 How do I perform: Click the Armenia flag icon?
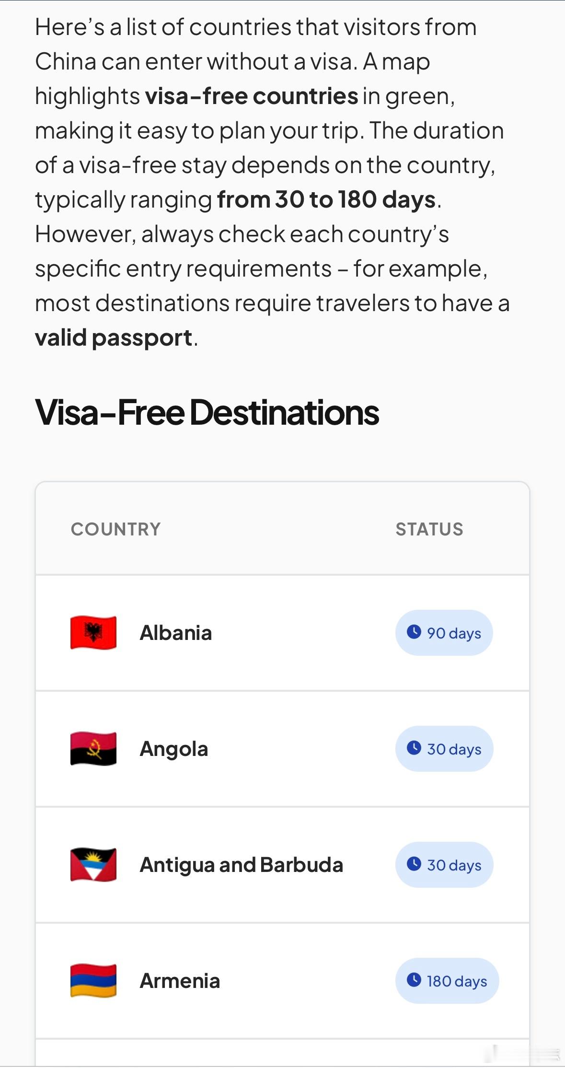tap(93, 981)
